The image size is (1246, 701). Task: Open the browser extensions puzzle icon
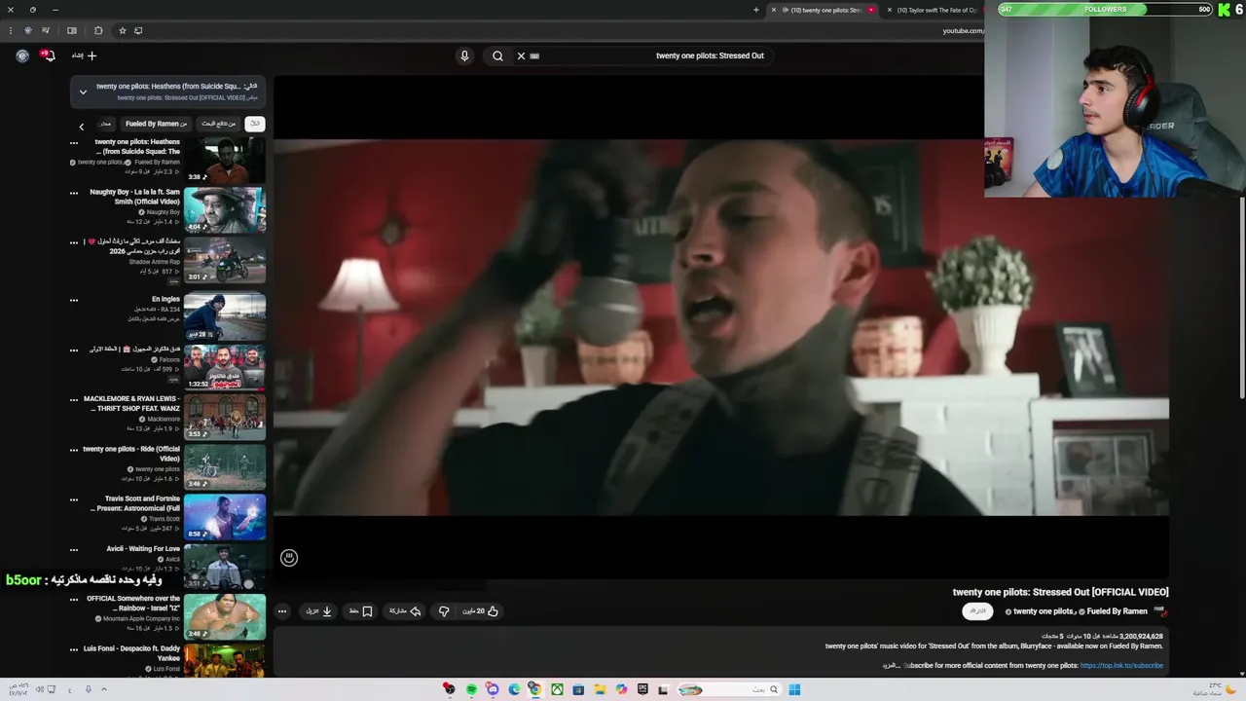(x=98, y=30)
